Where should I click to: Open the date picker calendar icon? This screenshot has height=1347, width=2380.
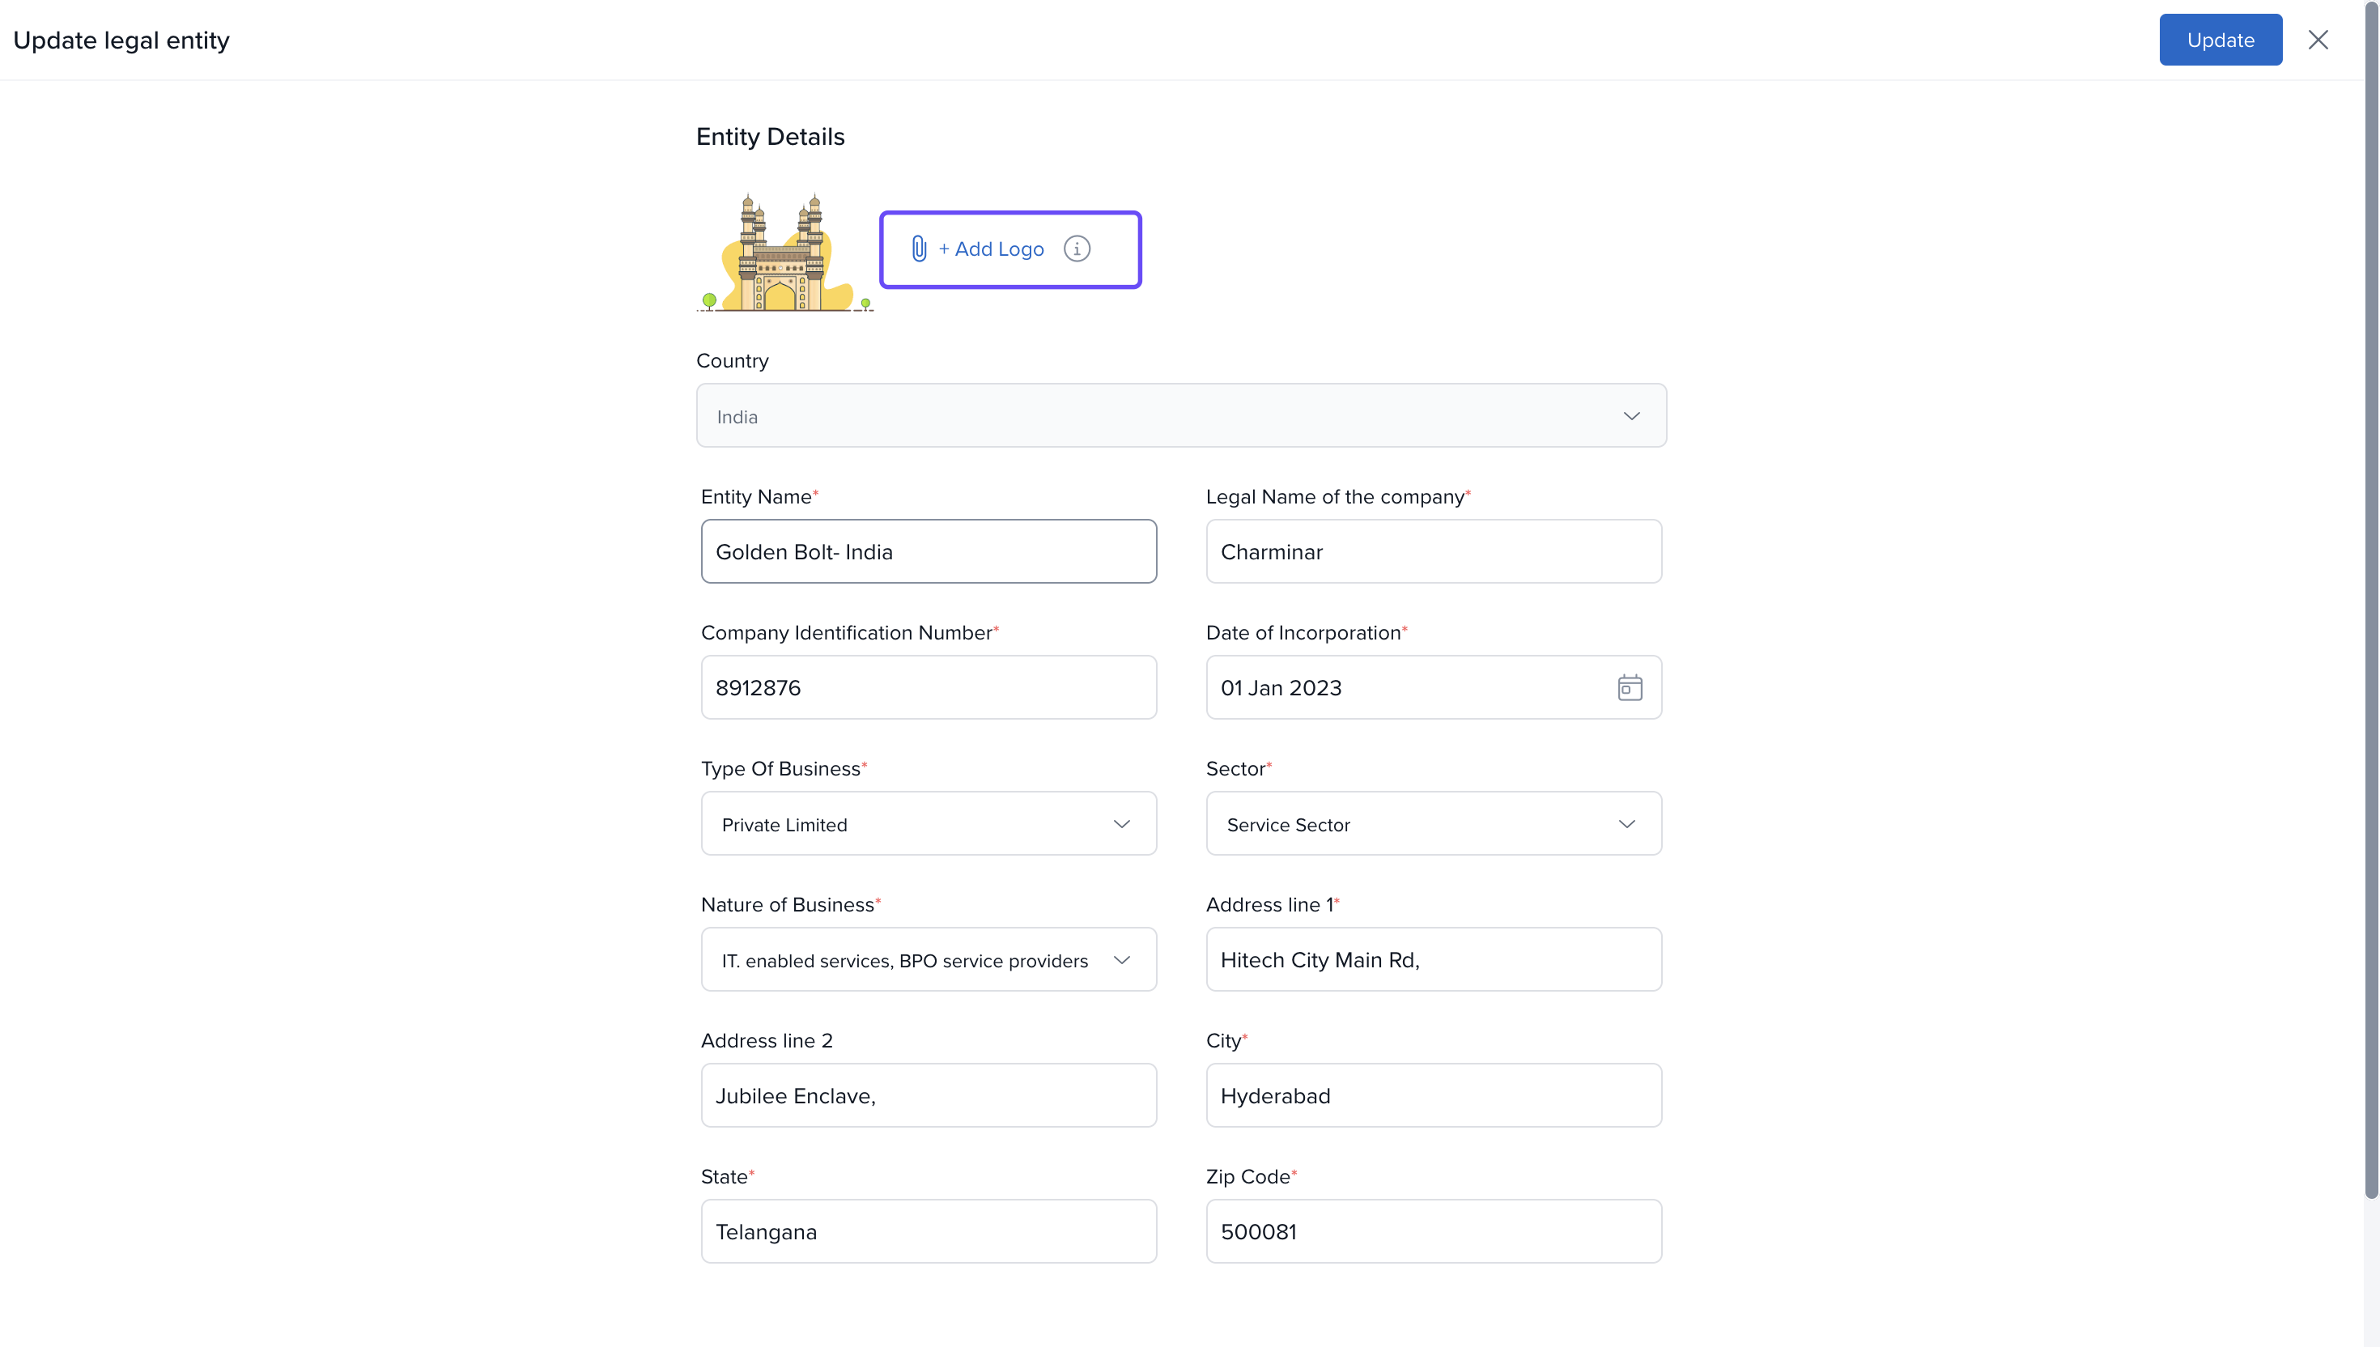[x=1629, y=687]
